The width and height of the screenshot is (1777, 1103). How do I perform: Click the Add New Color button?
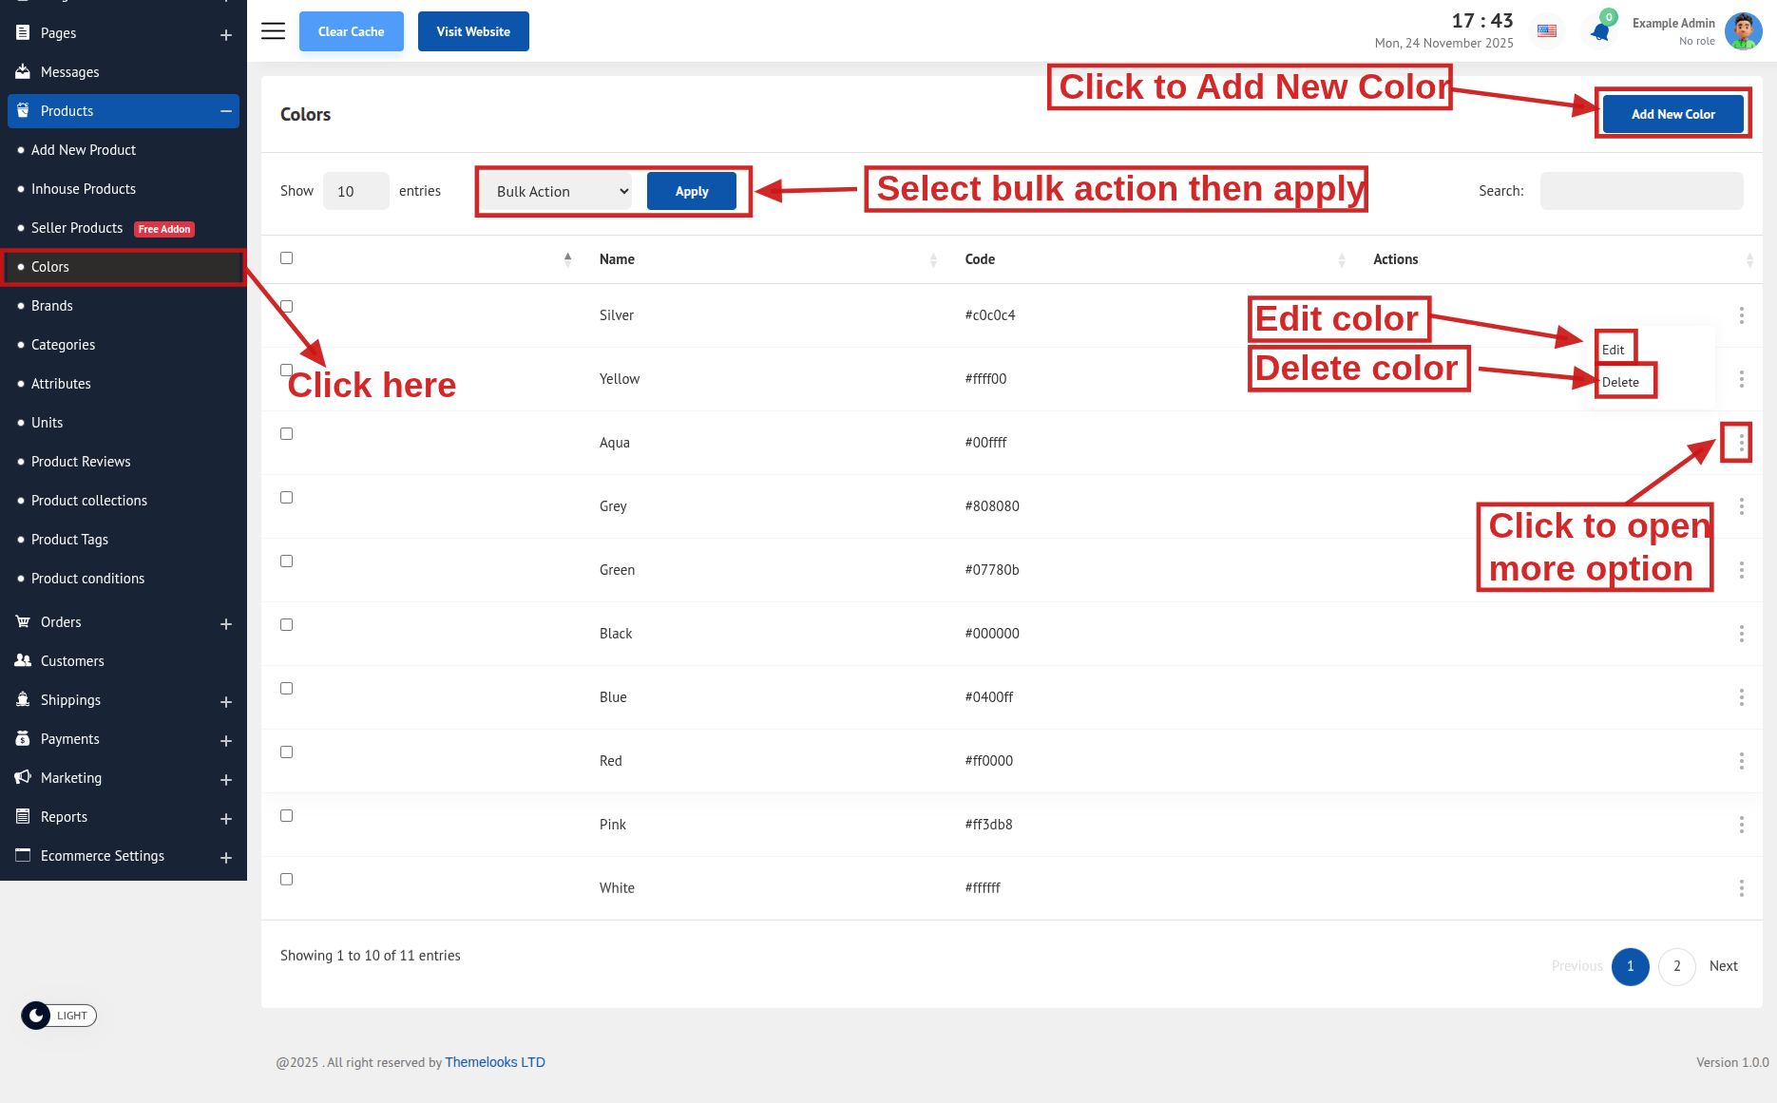1672,114
